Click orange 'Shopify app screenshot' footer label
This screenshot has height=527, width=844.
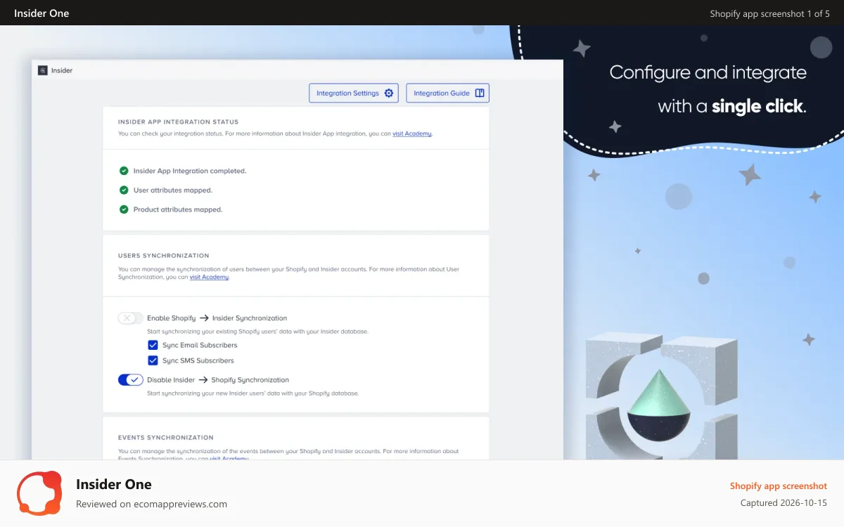[x=779, y=486]
